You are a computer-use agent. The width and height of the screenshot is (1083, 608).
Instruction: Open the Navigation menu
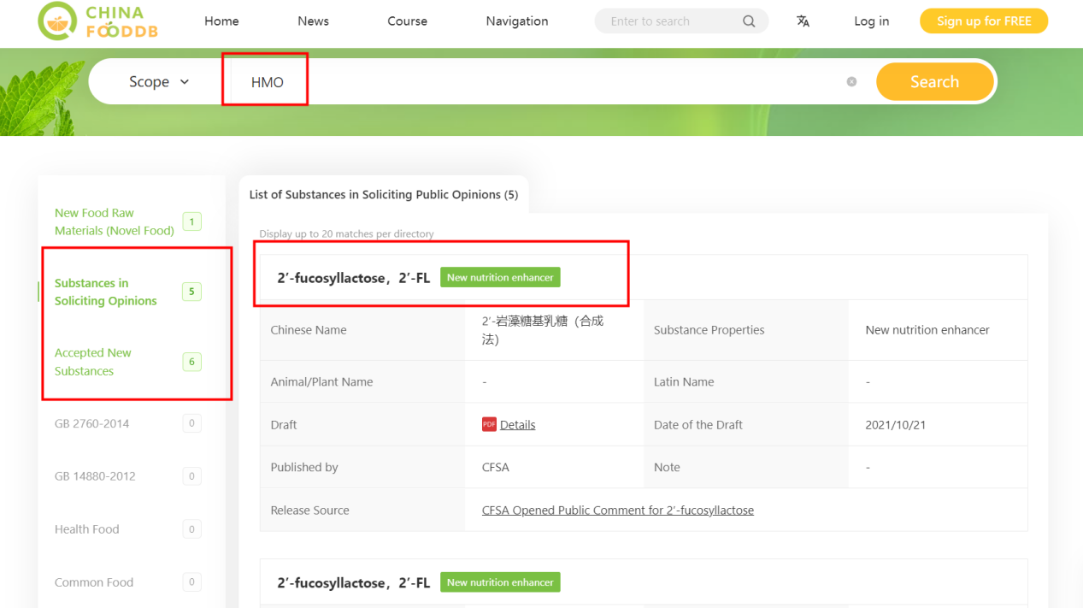[x=517, y=21]
